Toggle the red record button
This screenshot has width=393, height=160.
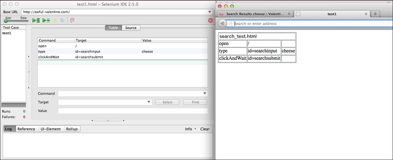click(210, 20)
